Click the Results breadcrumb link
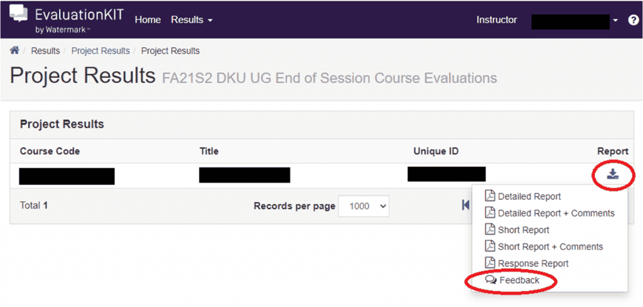 pos(45,51)
